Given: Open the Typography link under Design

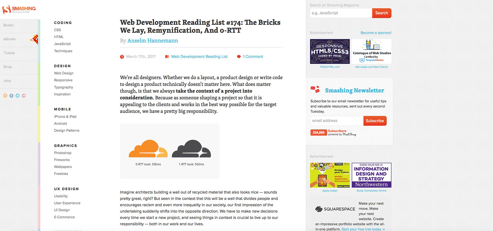Looking at the screenshot, I should point(63,87).
